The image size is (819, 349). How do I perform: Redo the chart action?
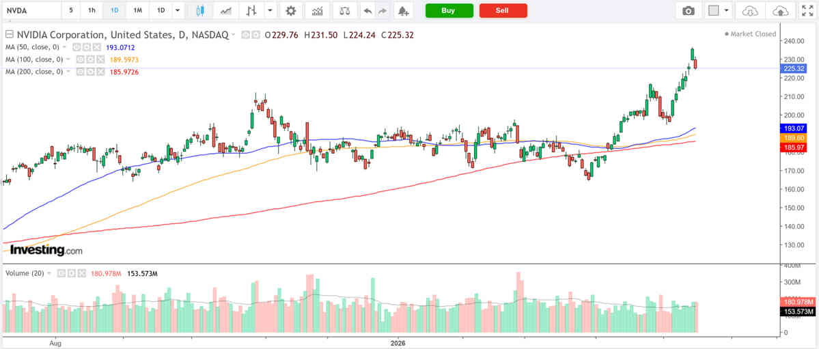[x=383, y=10]
